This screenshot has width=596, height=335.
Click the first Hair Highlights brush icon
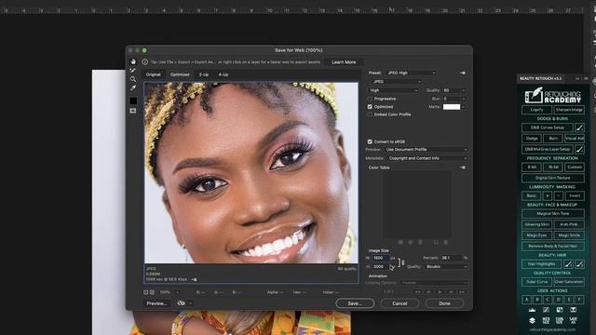click(x=568, y=263)
